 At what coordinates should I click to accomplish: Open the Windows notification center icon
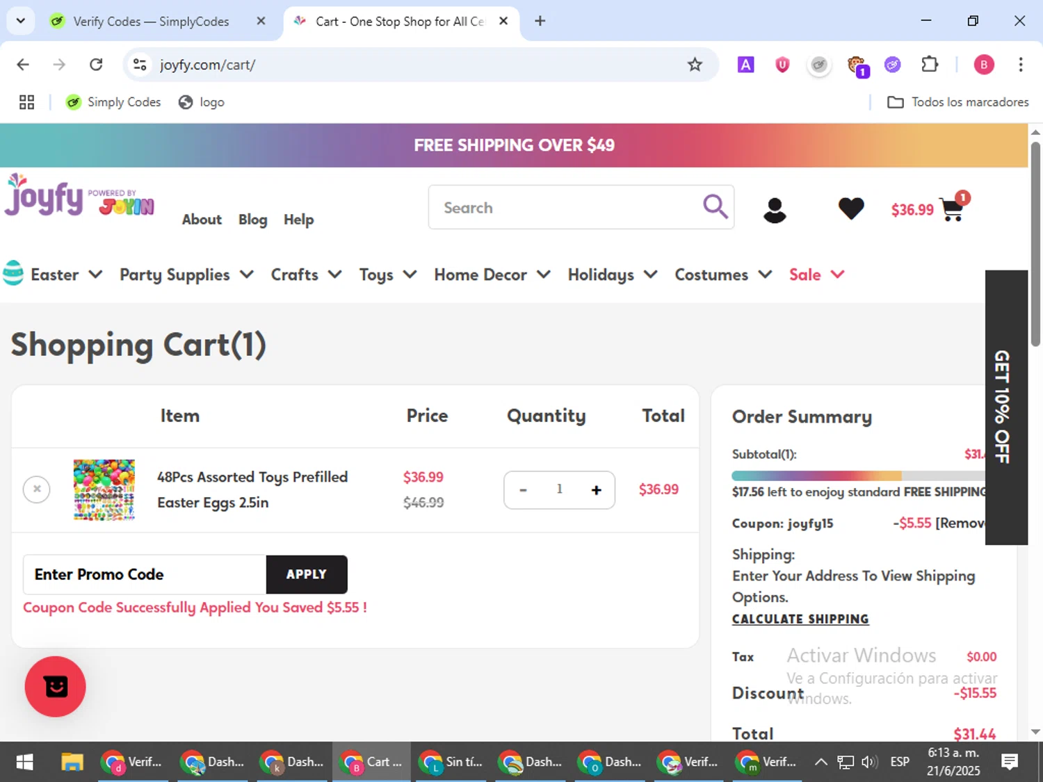pyautogui.click(x=1010, y=762)
